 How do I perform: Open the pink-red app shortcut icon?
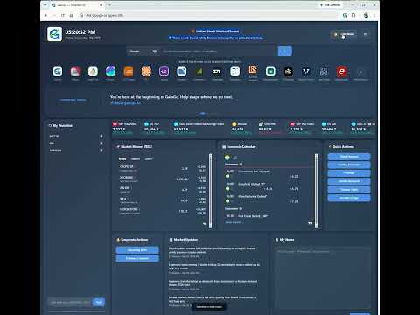(x=75, y=72)
